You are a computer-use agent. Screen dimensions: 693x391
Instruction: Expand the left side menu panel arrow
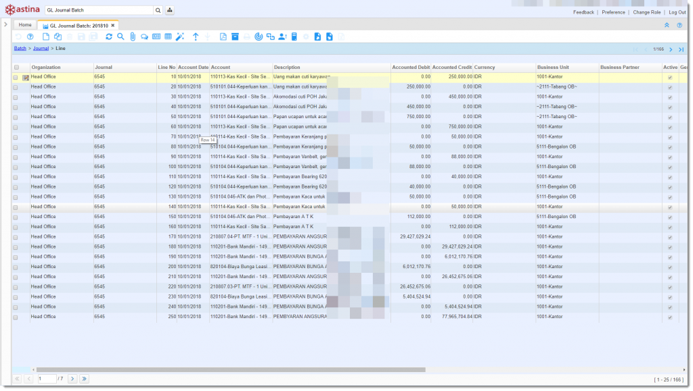(x=5, y=24)
